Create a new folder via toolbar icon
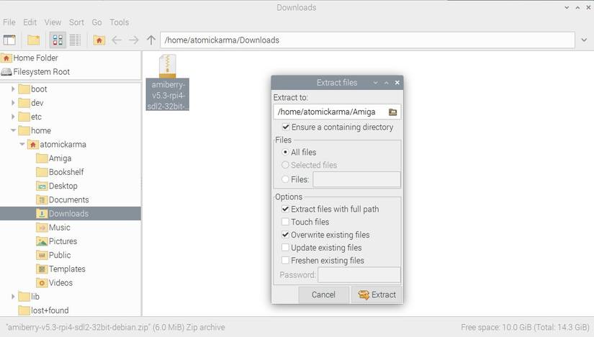The image size is (594, 337). tap(33, 40)
